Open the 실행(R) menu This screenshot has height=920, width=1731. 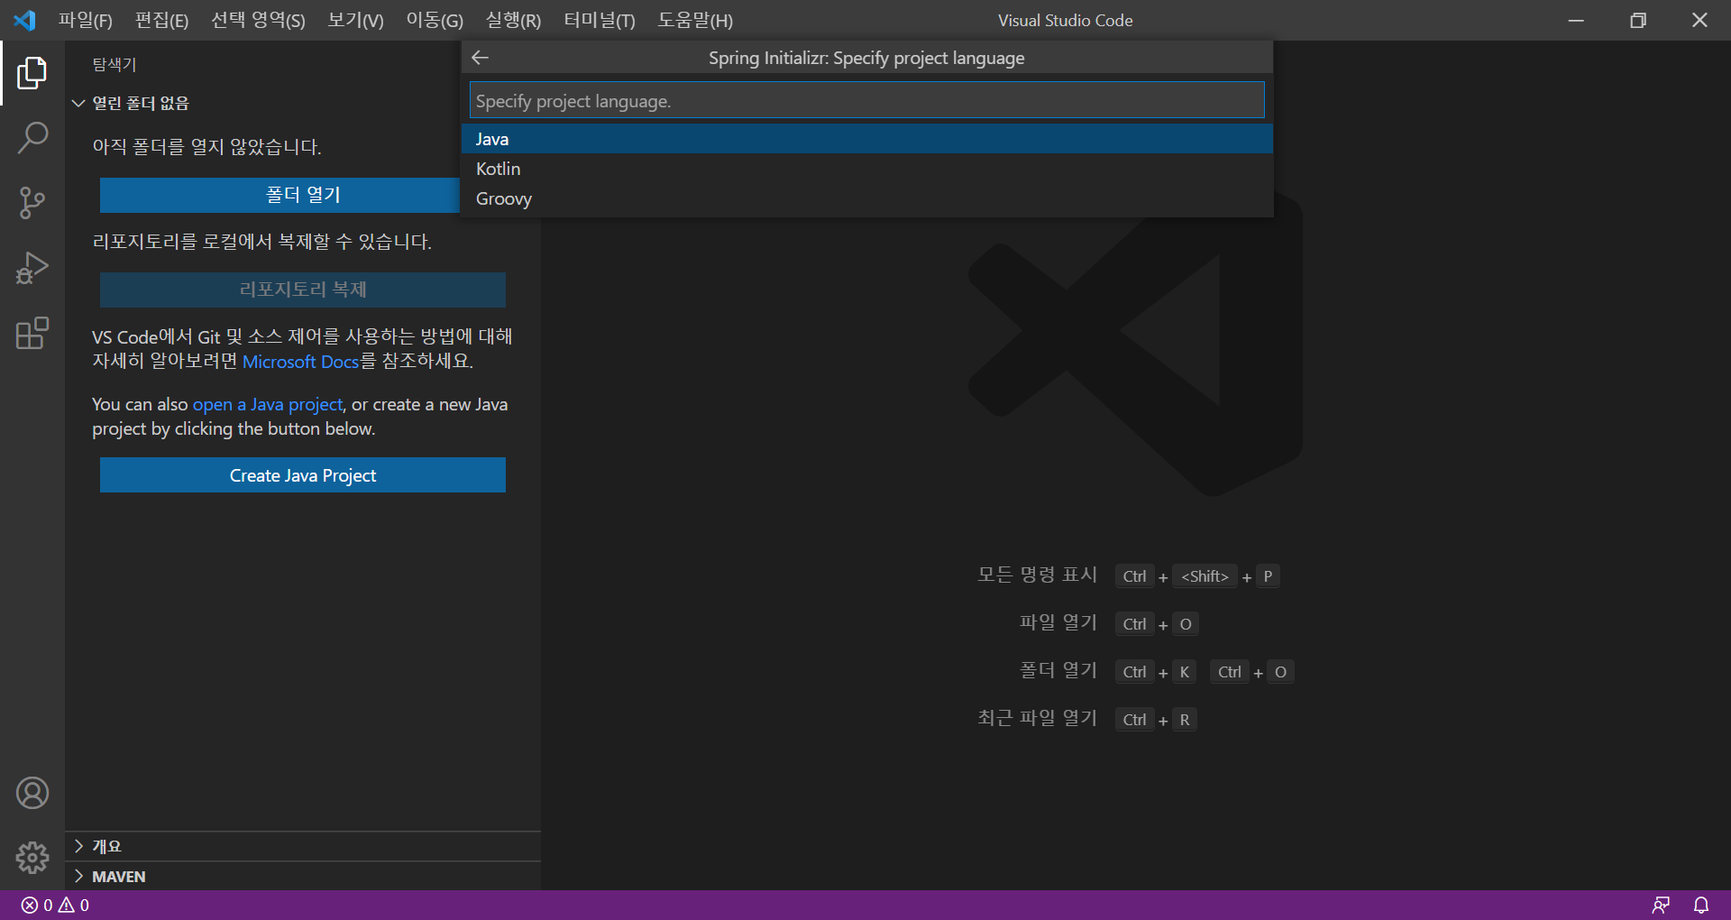pyautogui.click(x=513, y=20)
